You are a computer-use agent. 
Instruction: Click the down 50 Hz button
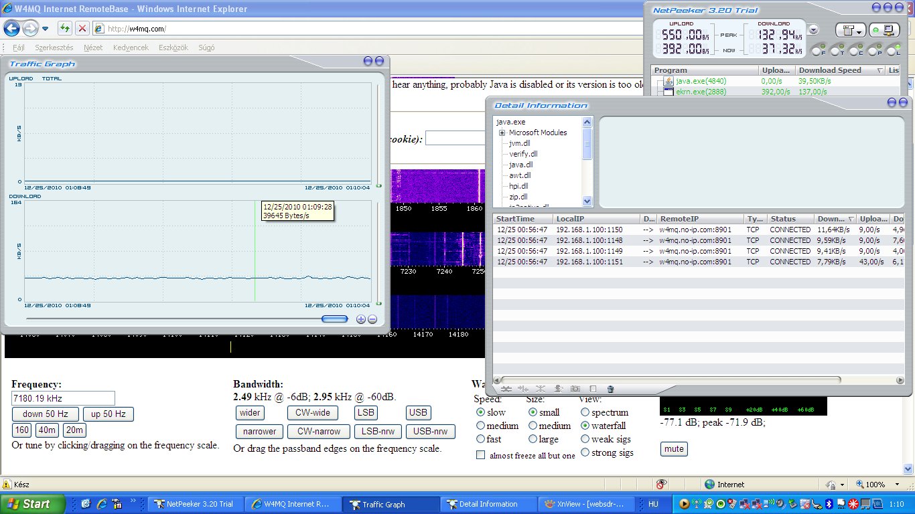pyautogui.click(x=45, y=414)
